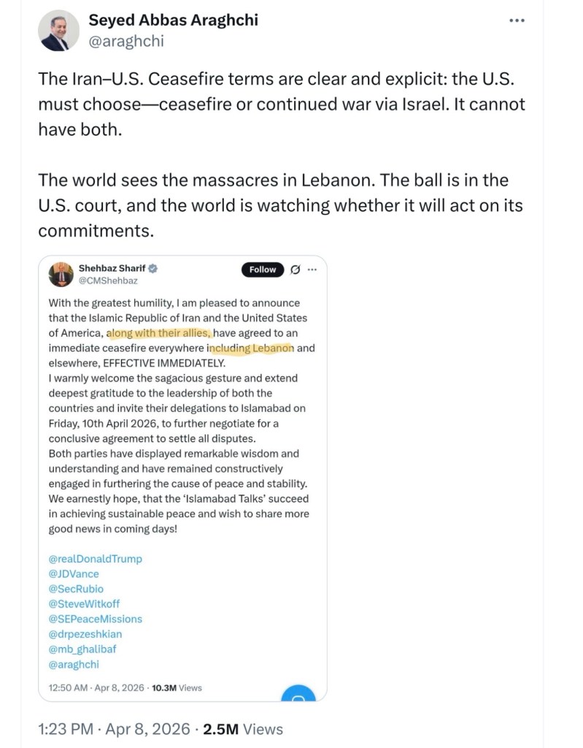Open the @SecRubio mention
This screenshot has height=748, width=583.
point(76,589)
